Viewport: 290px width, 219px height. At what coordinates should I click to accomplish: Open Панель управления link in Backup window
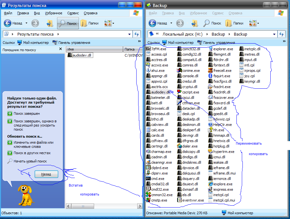click(x=216, y=43)
